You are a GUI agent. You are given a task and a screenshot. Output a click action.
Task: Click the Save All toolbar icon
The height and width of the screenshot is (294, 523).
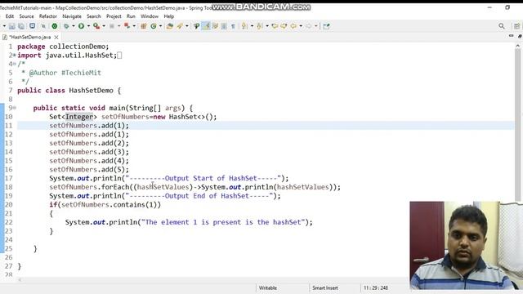(21, 26)
